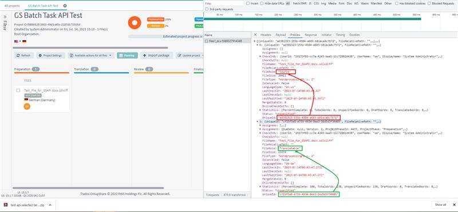The width and height of the screenshot is (458, 212).
Task: Toggle Blocked Requests checkbox
Action: point(429,3)
